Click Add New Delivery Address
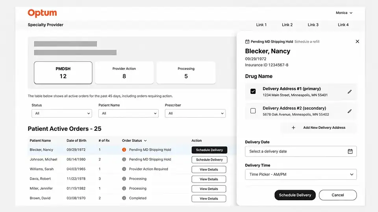378x212 pixels. click(319, 128)
